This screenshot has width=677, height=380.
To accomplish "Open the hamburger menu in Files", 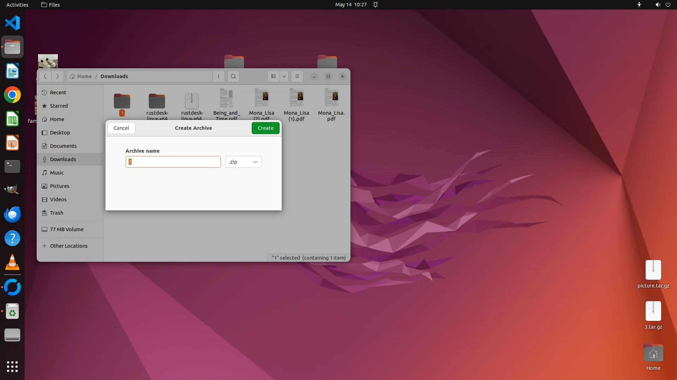I will click(x=297, y=76).
